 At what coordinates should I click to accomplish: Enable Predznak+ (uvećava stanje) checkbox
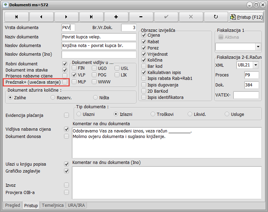65,82
